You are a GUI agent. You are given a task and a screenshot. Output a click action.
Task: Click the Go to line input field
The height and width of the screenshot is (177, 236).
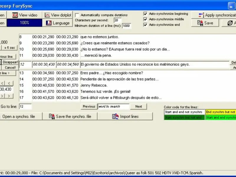[x=25, y=106]
